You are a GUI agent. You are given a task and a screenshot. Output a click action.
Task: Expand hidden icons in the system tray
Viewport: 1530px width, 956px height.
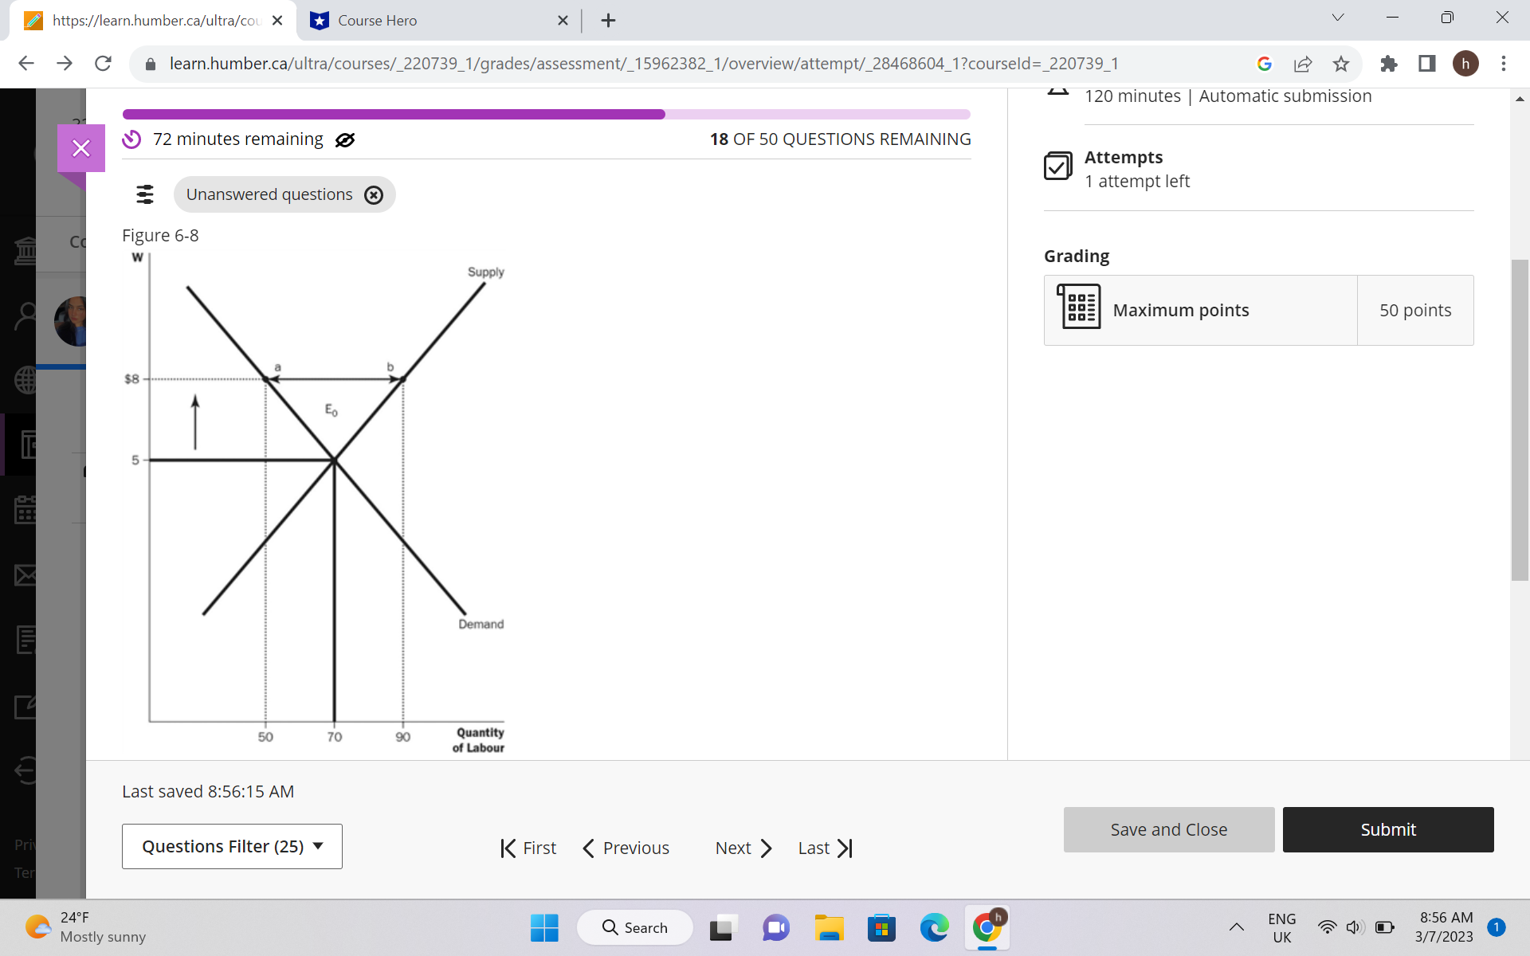coord(1236,927)
